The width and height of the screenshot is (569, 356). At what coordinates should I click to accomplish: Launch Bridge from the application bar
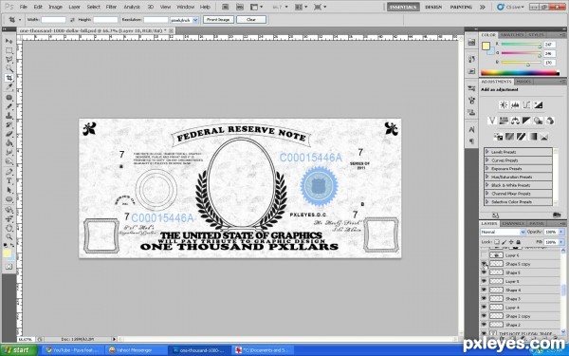pos(226,7)
